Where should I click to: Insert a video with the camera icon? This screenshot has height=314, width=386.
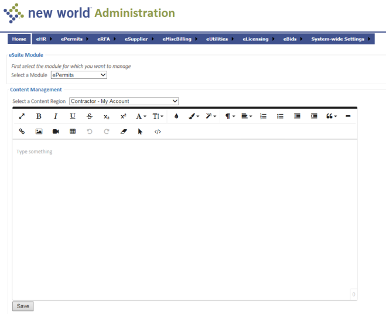pos(56,132)
